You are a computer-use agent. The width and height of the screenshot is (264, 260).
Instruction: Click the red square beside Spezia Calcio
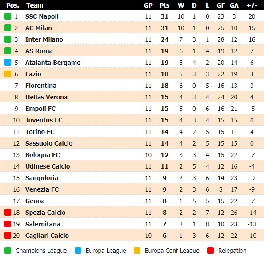pos(8,213)
